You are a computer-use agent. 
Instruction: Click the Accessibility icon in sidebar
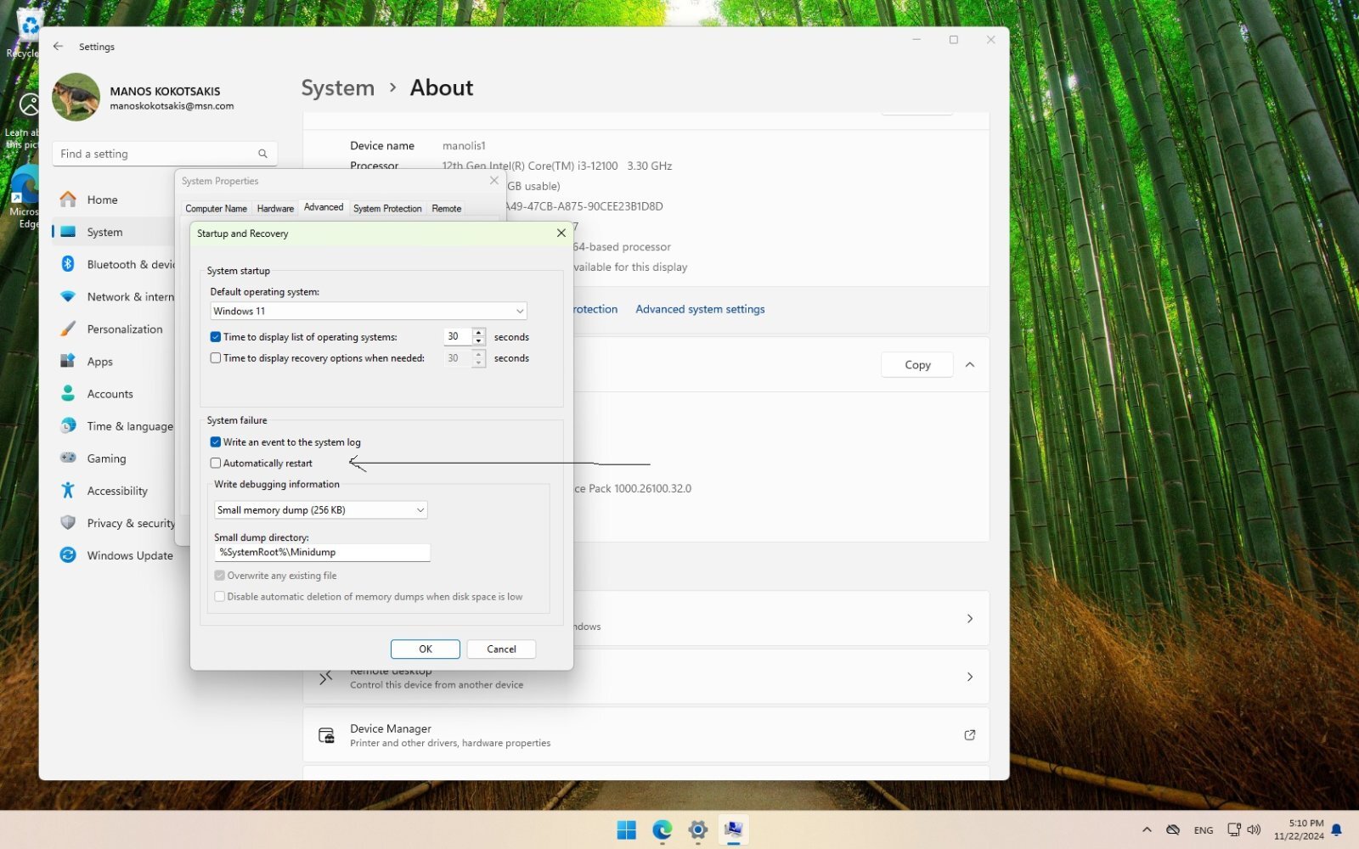click(68, 491)
